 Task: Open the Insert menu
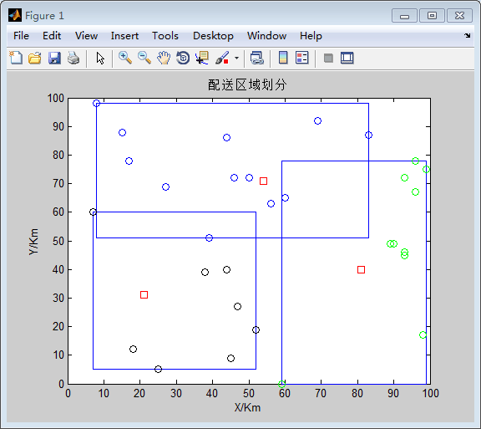(124, 36)
